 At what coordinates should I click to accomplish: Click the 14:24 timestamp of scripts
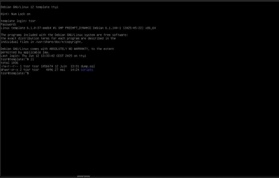[x=75, y=70]
